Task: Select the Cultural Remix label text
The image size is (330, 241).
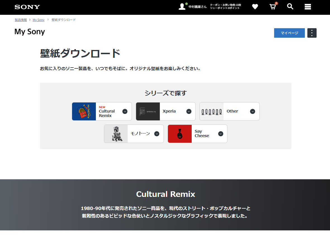Action: tap(107, 113)
